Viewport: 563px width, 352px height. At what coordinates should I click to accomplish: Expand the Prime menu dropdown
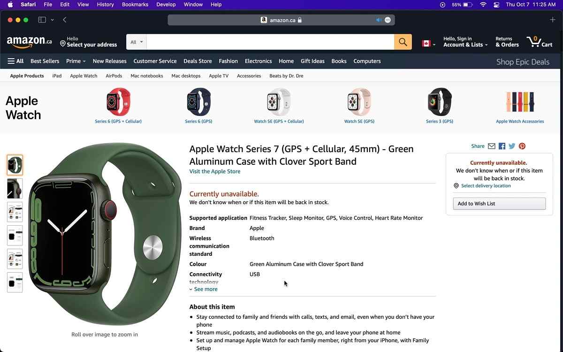click(76, 61)
